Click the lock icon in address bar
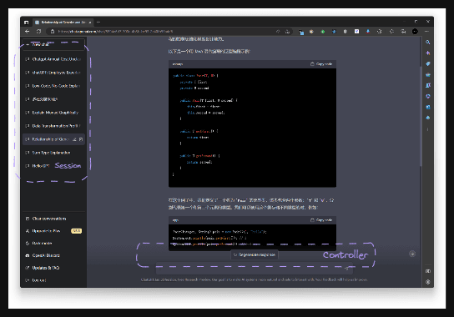This screenshot has width=454, height=317. point(52,31)
